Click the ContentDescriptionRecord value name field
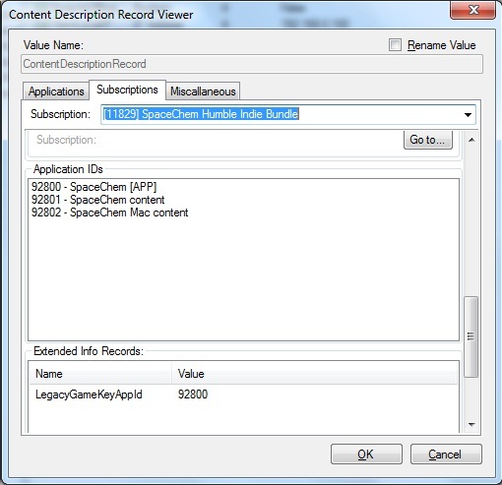The height and width of the screenshot is (485, 502). pos(252,64)
